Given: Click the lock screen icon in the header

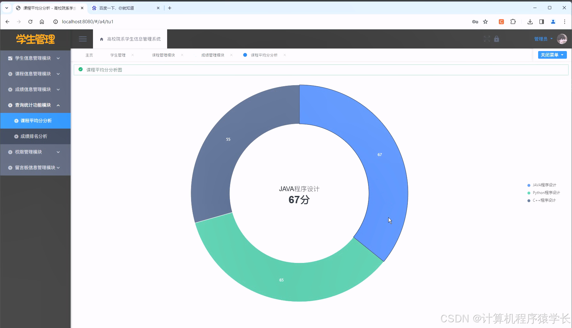Looking at the screenshot, I should tap(496, 39).
